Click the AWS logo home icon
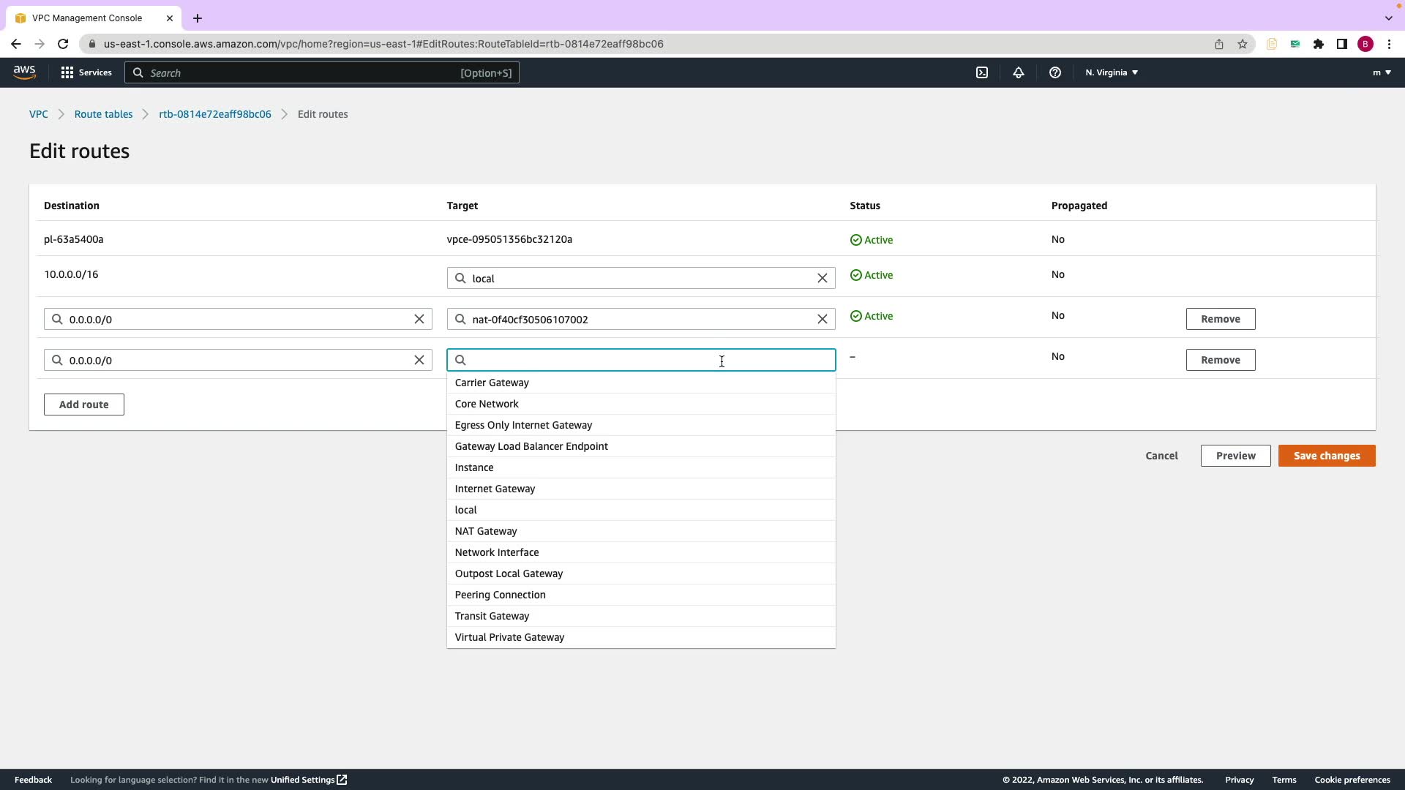1405x790 pixels. coord(24,72)
